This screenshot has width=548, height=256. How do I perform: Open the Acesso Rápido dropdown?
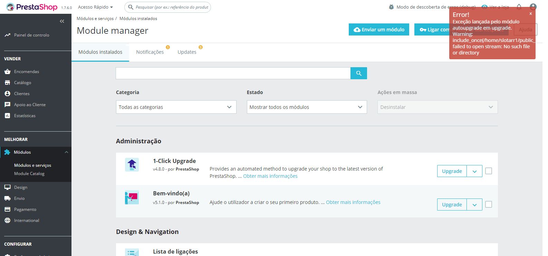tap(96, 7)
